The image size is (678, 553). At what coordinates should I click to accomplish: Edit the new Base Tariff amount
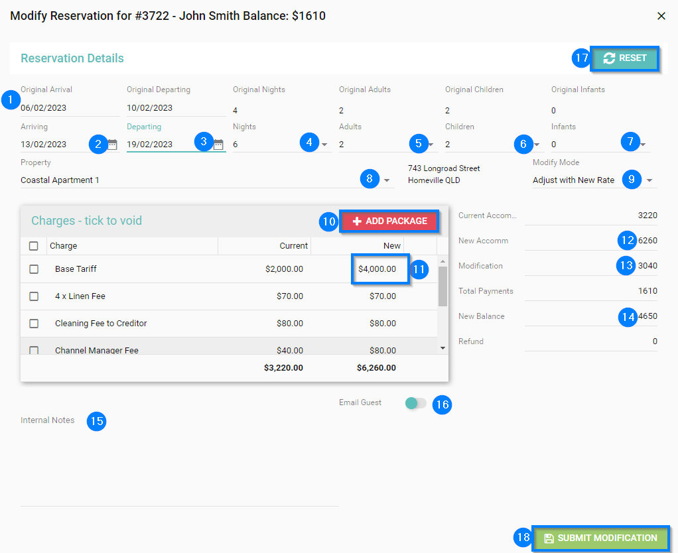click(x=379, y=269)
